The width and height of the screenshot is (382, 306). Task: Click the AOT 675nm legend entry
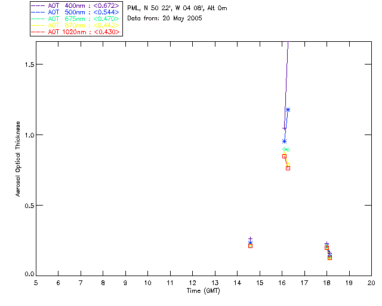click(x=75, y=19)
